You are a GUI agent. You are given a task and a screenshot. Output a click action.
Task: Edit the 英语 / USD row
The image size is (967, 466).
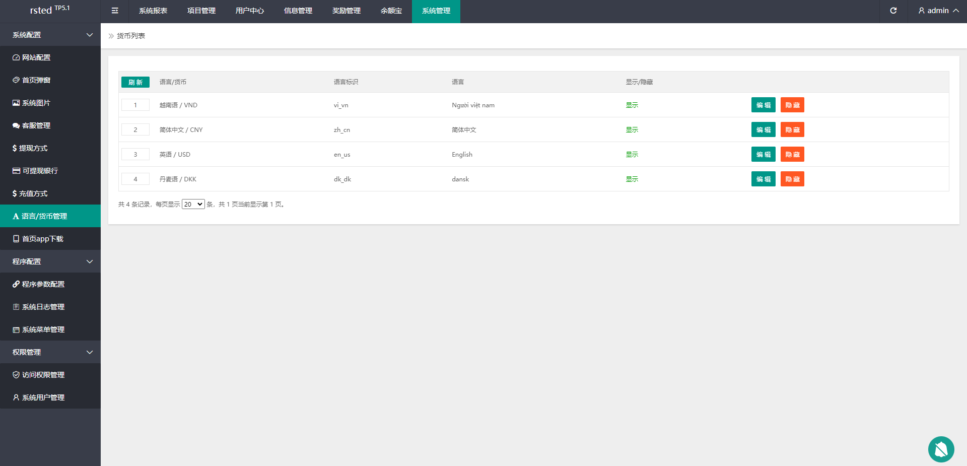(x=763, y=155)
